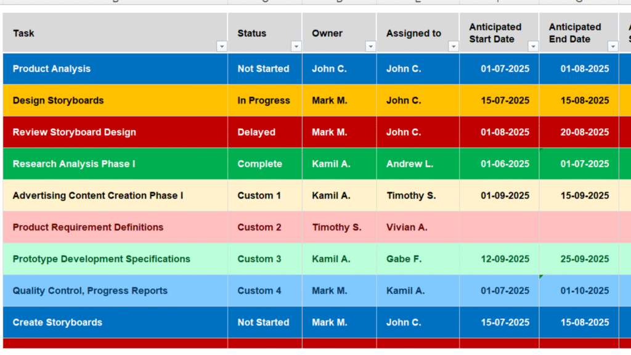Select the Complete status cell
This screenshot has width=631, height=355.
coord(264,163)
